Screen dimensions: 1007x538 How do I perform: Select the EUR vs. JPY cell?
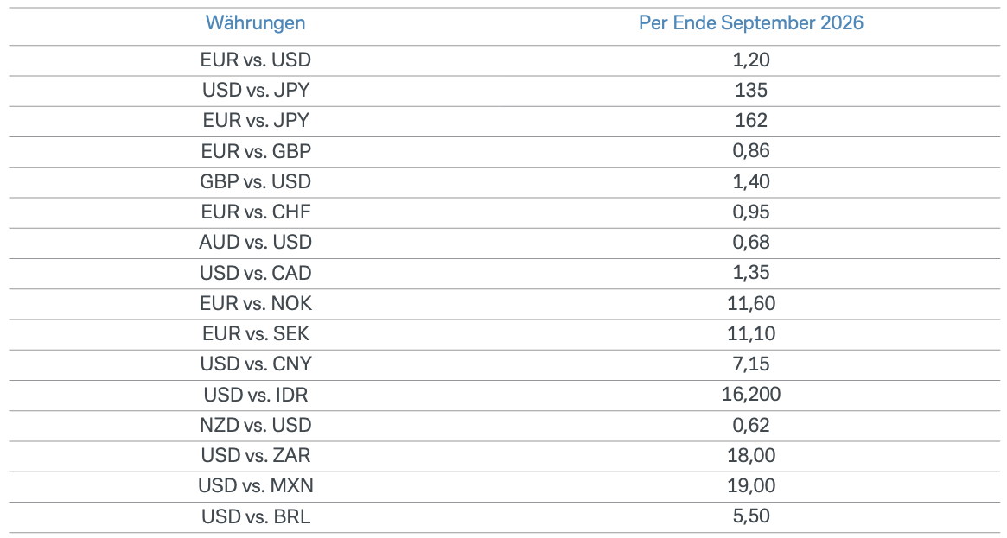click(x=255, y=121)
